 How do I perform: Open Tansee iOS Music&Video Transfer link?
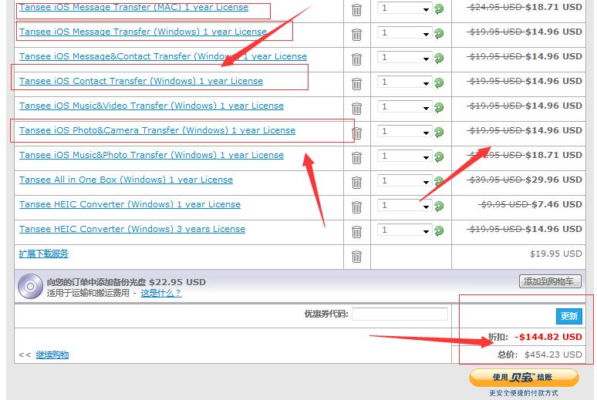pos(151,106)
